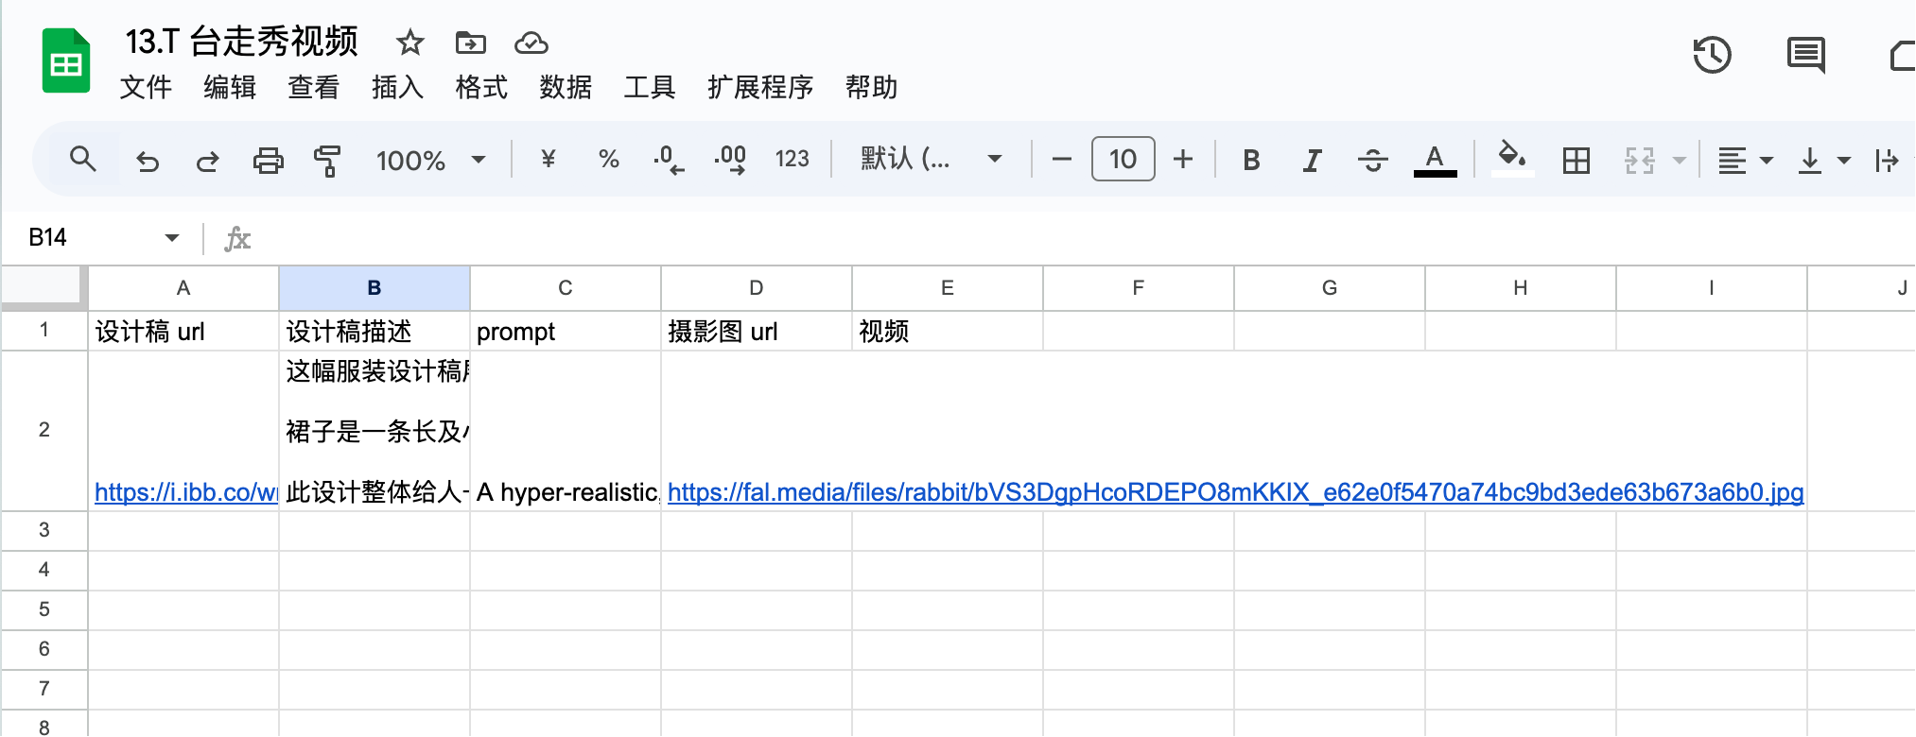Screen dimensions: 1916x737
Task: Open the 数据 menu
Action: pos(566,87)
